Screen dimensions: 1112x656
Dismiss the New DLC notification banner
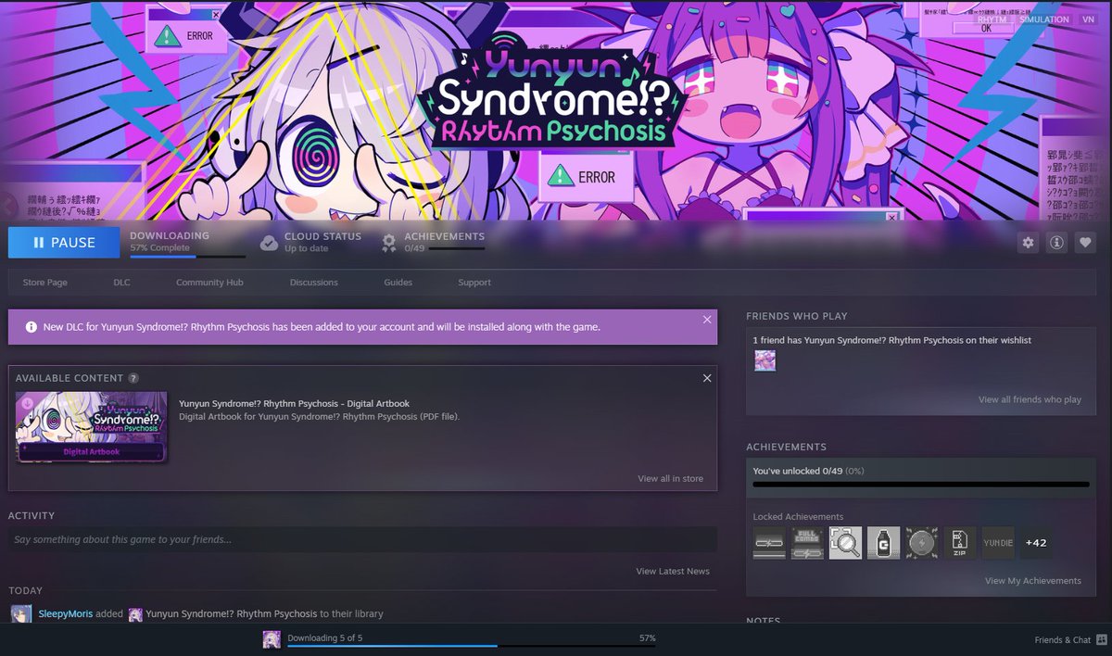[707, 320]
